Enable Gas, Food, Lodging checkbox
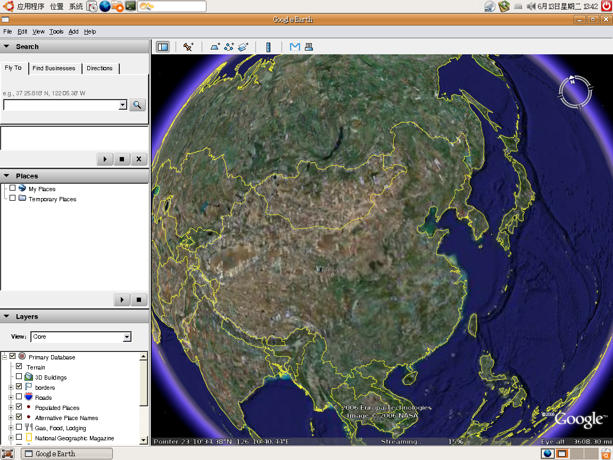 coord(19,427)
